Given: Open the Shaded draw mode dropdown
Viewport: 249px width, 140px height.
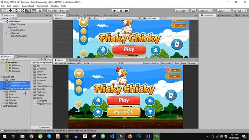Looking at the screenshot, I should [65, 18].
